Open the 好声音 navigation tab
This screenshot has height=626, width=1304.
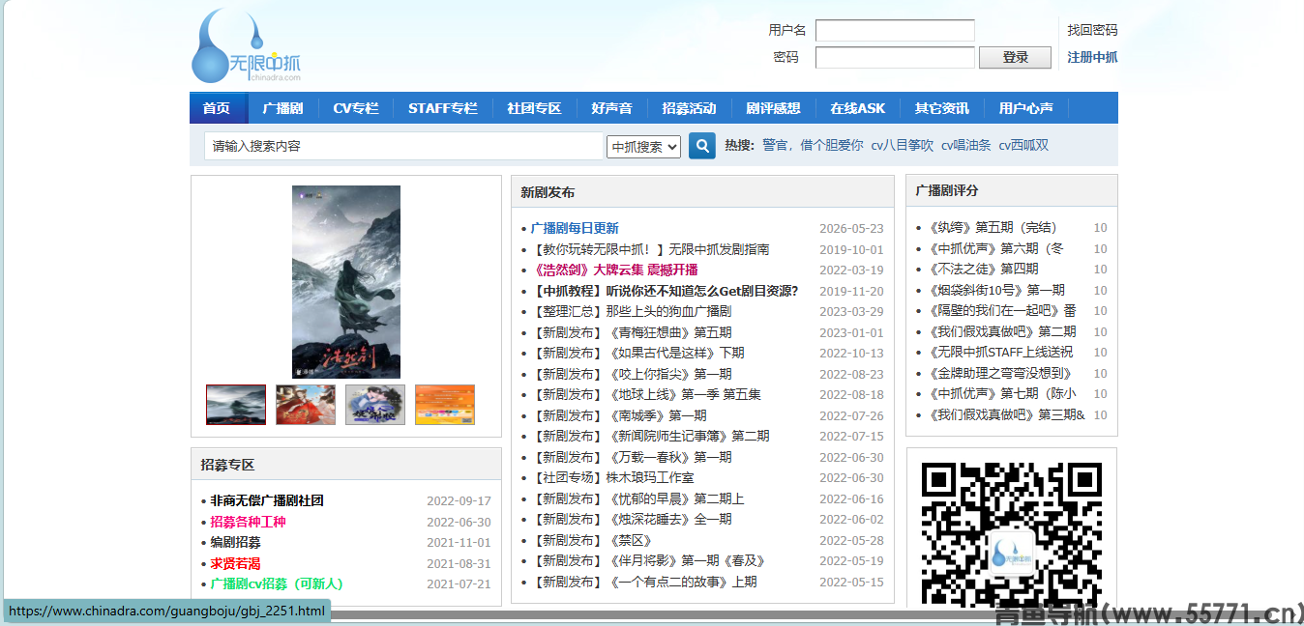(x=611, y=108)
